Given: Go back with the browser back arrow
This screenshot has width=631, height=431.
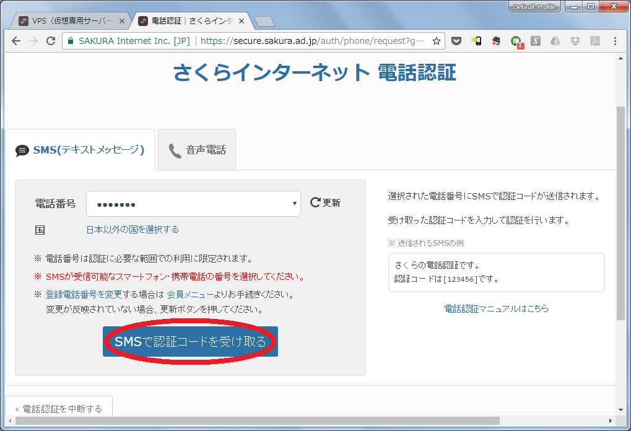Looking at the screenshot, I should pos(15,41).
